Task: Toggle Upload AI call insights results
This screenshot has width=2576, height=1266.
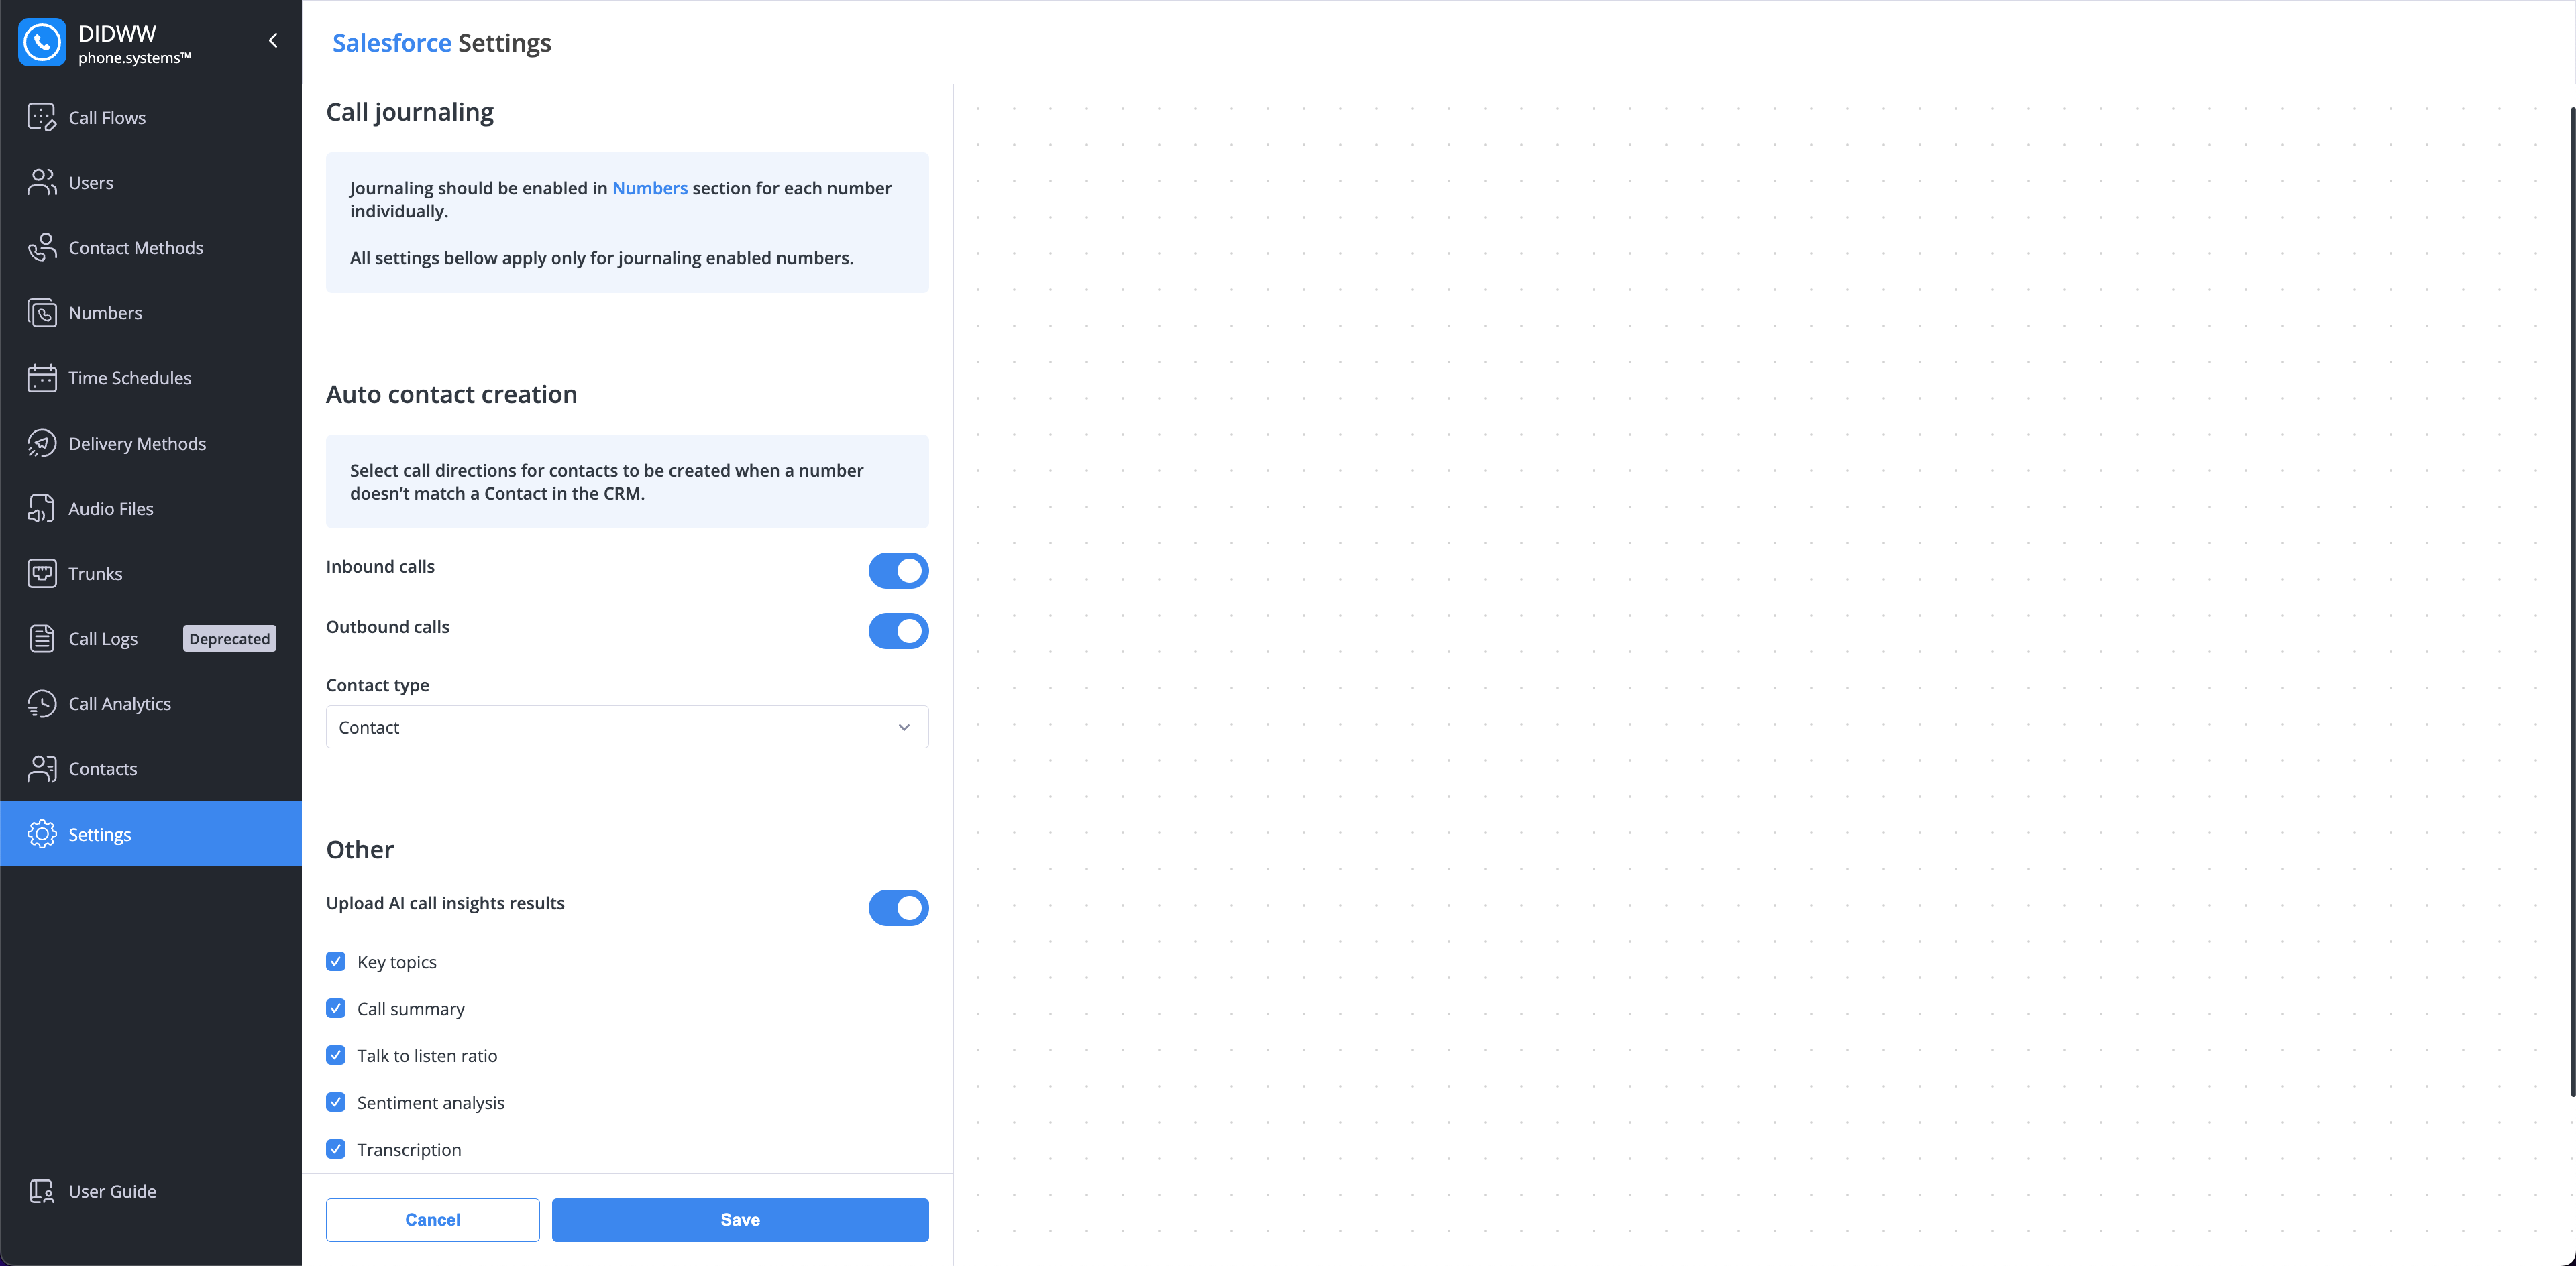Action: (x=898, y=907)
